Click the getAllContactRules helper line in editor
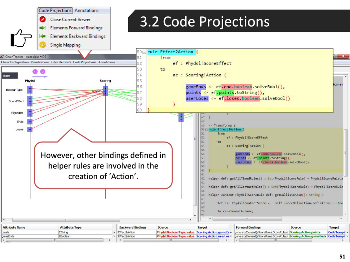Viewport: 350px width, 262px height. (x=275, y=187)
